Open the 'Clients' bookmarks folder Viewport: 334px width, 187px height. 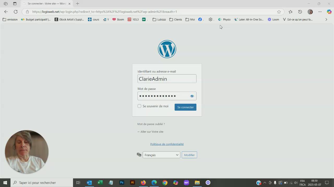[x=176, y=19]
